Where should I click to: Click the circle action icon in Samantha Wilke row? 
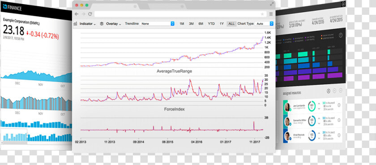point(339,120)
